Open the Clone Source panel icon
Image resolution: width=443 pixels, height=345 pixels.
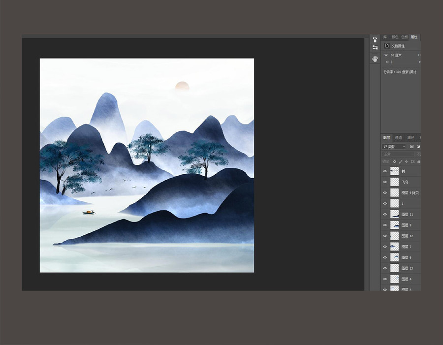375,59
